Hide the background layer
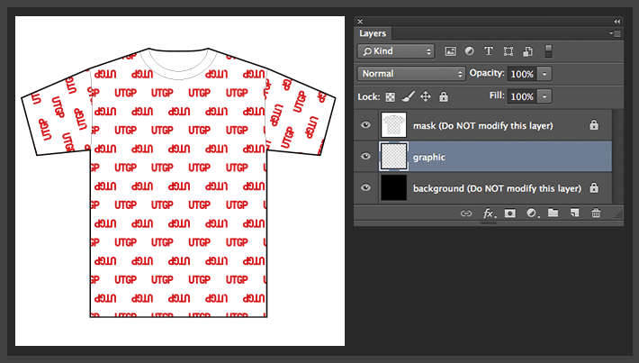Viewport: 639px width, 363px height. pos(365,188)
